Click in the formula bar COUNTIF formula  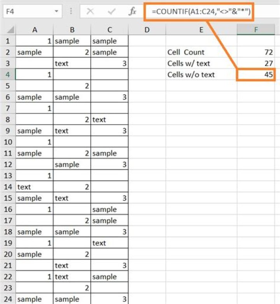(x=201, y=12)
